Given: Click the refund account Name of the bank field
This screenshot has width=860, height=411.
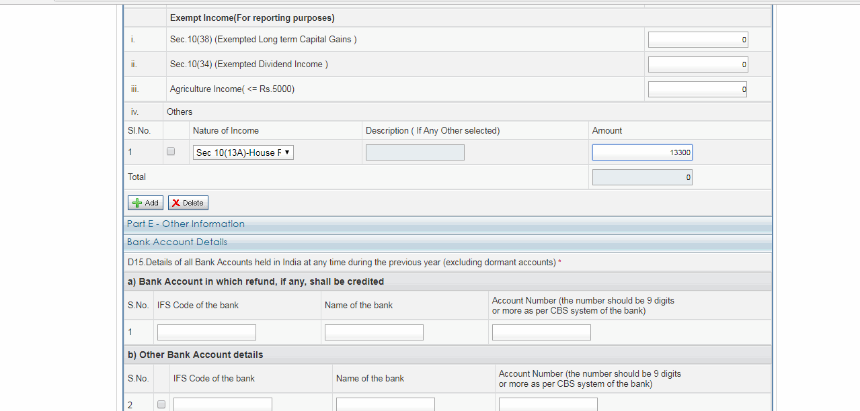Looking at the screenshot, I should (374, 332).
